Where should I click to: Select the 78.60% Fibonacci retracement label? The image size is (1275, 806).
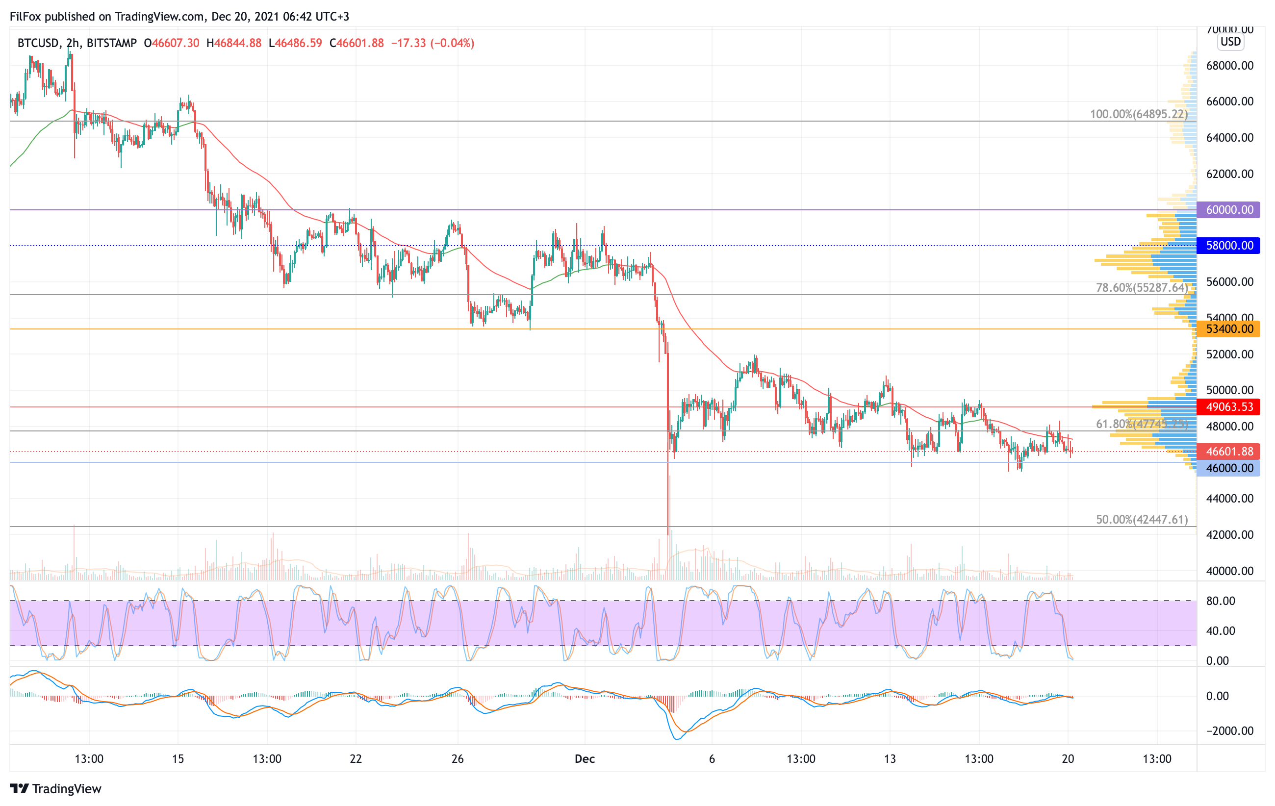1142,288
